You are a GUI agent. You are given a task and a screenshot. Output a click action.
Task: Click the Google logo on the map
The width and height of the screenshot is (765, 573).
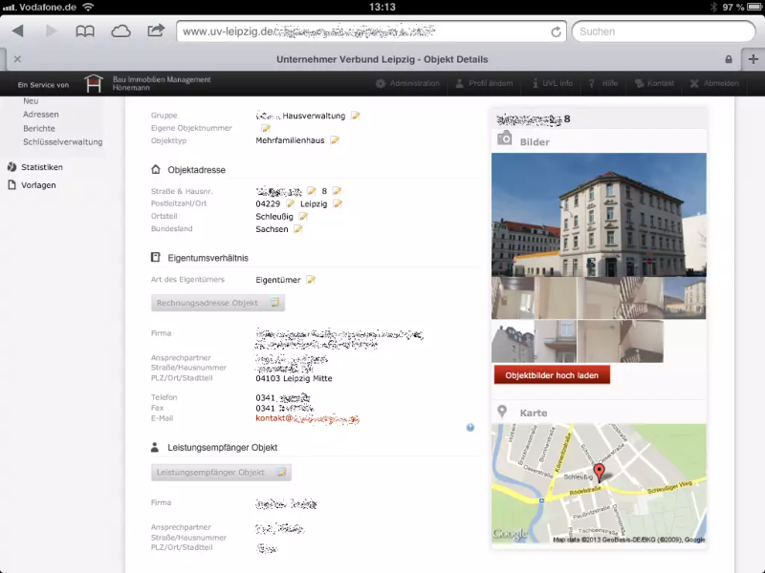click(x=510, y=534)
